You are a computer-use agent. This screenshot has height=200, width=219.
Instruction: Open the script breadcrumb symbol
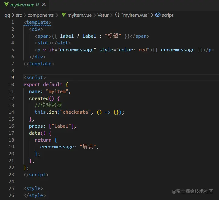[x=167, y=15]
